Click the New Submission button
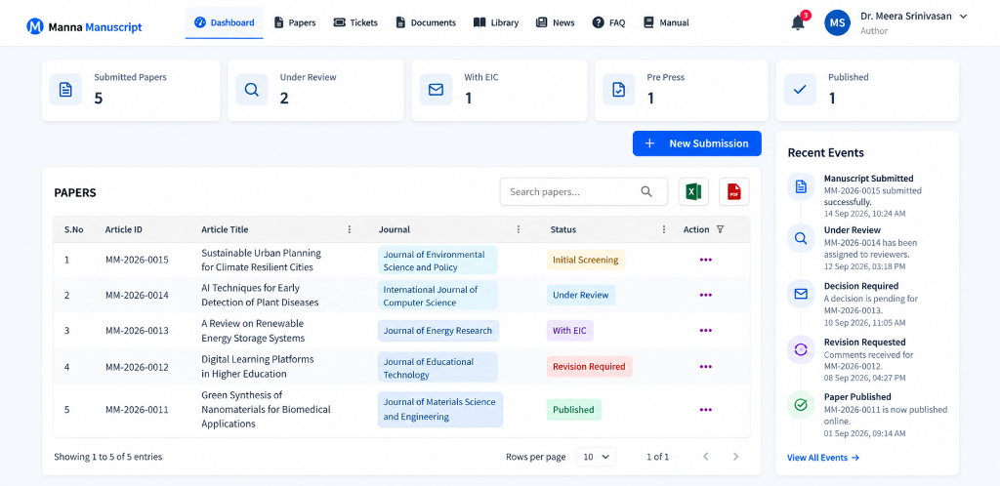 tap(697, 143)
